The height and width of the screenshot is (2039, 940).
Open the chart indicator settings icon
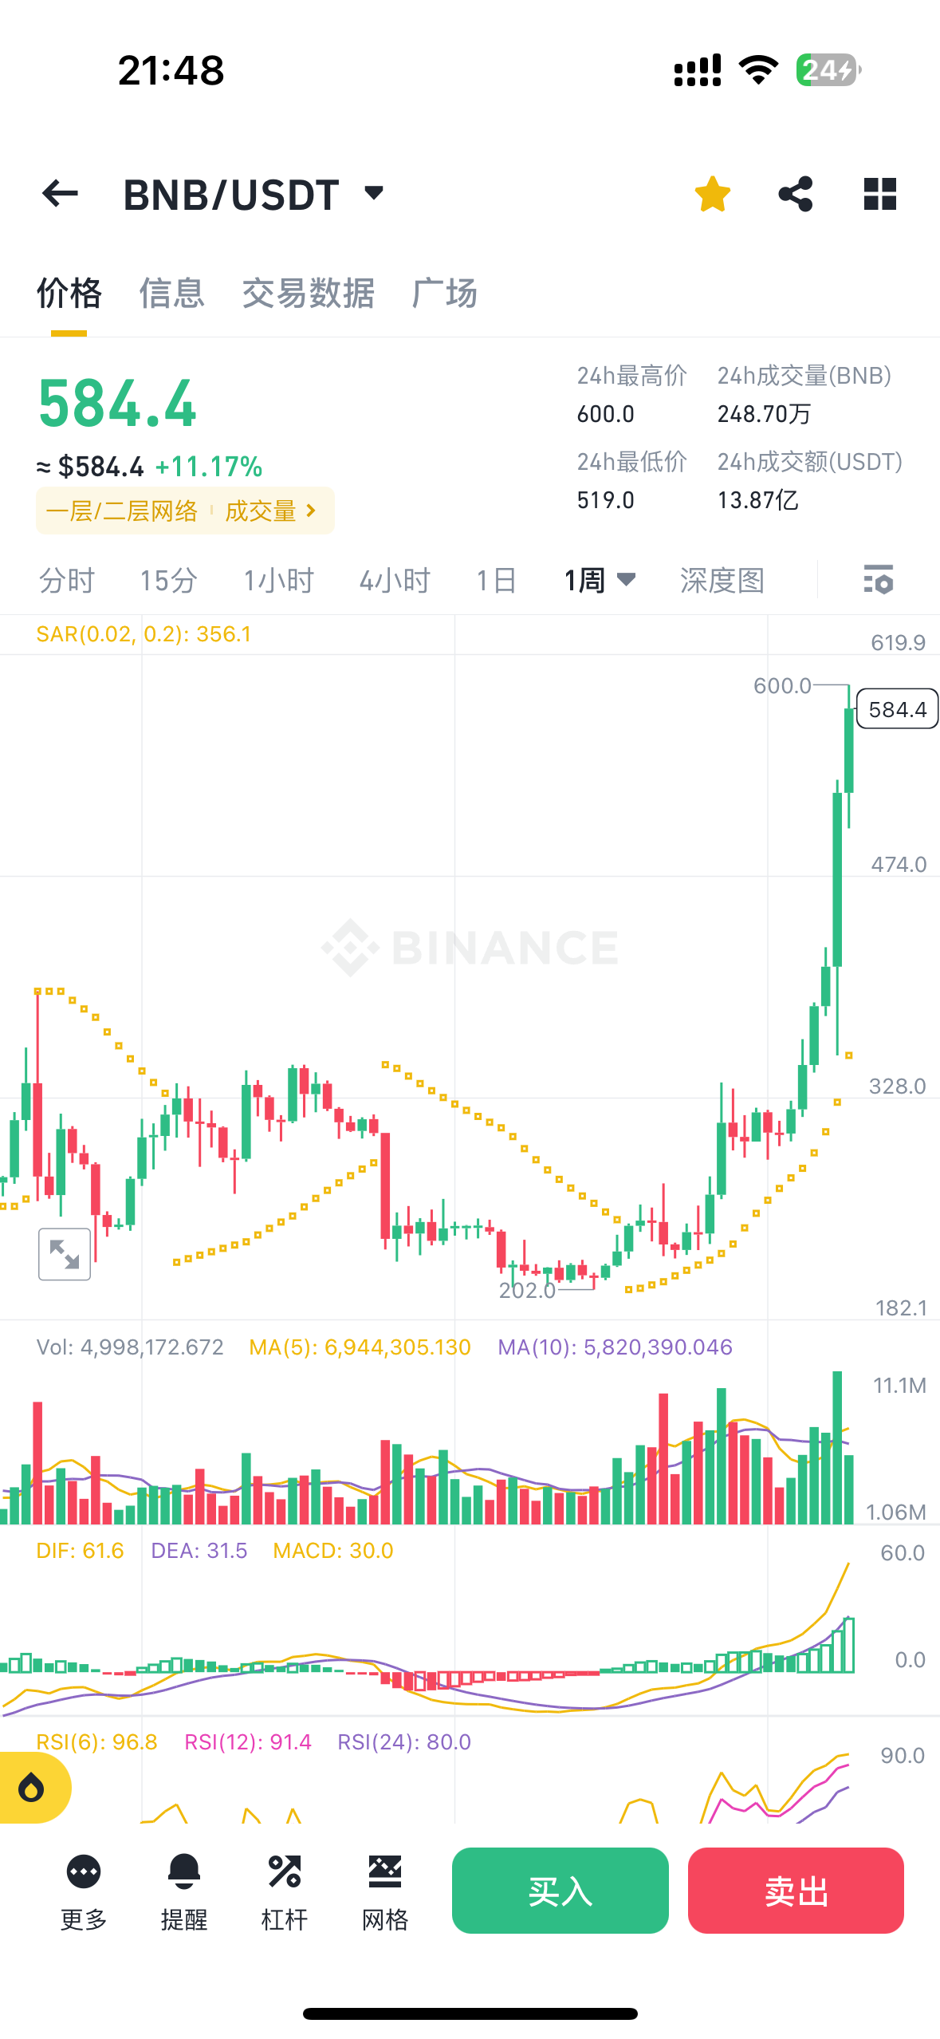click(x=878, y=580)
